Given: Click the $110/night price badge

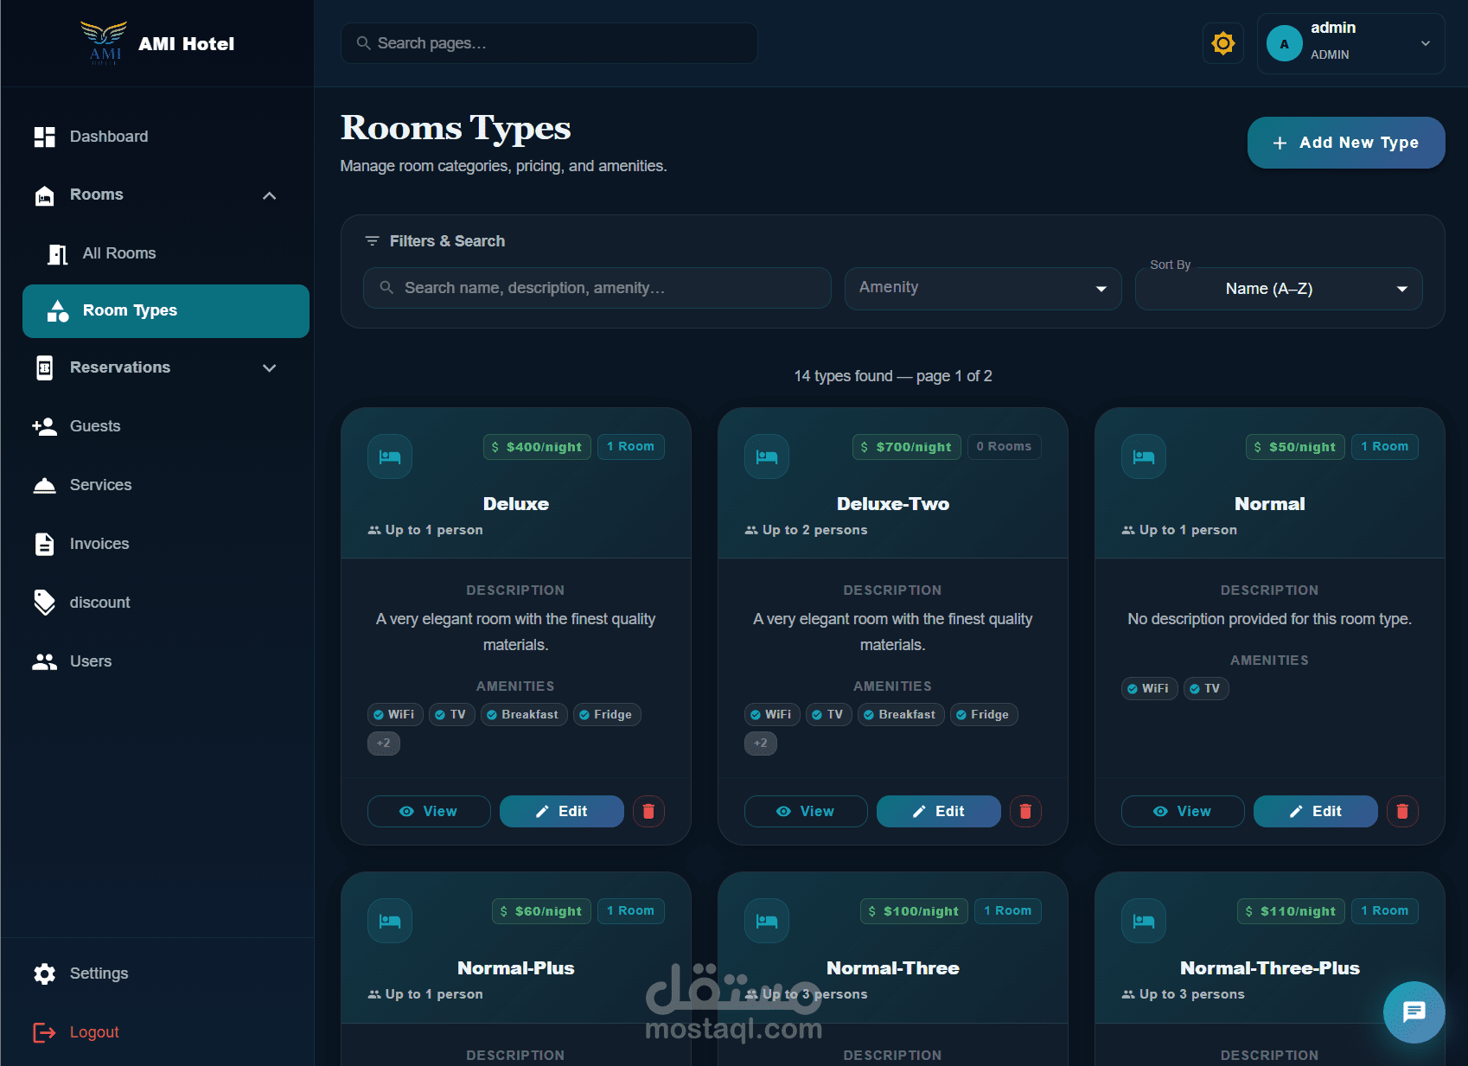Looking at the screenshot, I should [1291, 911].
